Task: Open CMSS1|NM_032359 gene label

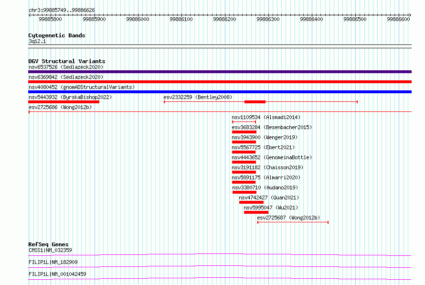Action: (50, 250)
